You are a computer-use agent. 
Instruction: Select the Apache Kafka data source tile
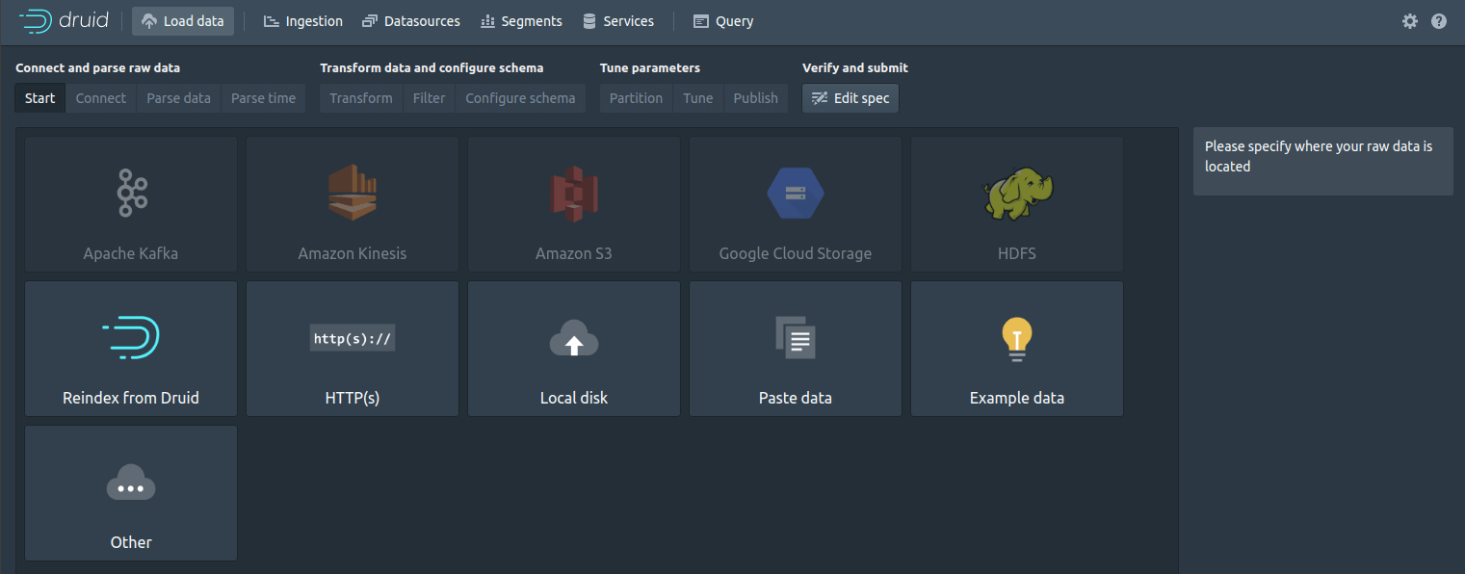[130, 203]
